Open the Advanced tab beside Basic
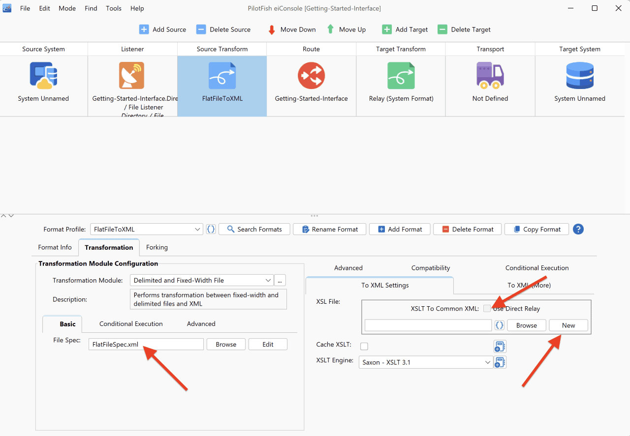The height and width of the screenshot is (436, 630). click(x=201, y=323)
